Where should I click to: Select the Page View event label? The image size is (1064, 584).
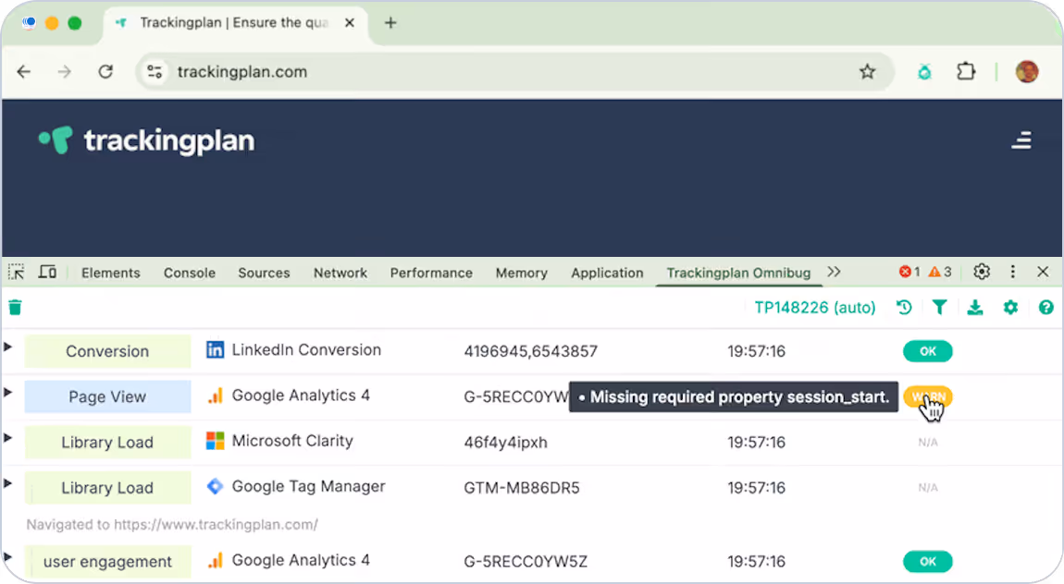108,397
